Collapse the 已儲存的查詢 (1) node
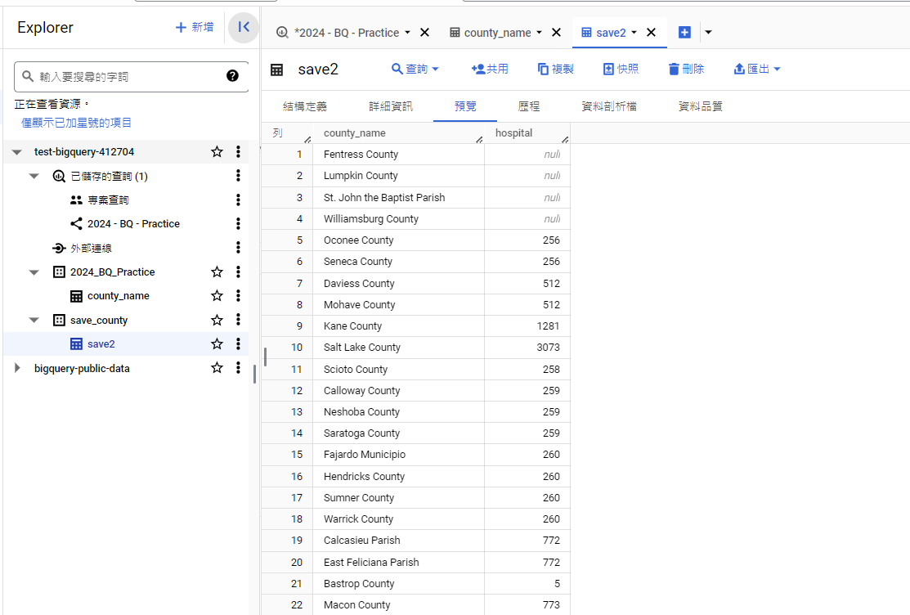 pyautogui.click(x=34, y=176)
